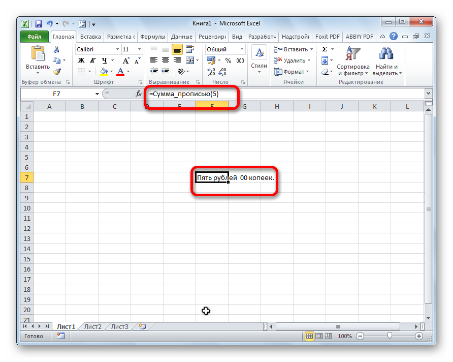Switch to the Формулы ribbon tab
The height and width of the screenshot is (362, 453).
152,37
